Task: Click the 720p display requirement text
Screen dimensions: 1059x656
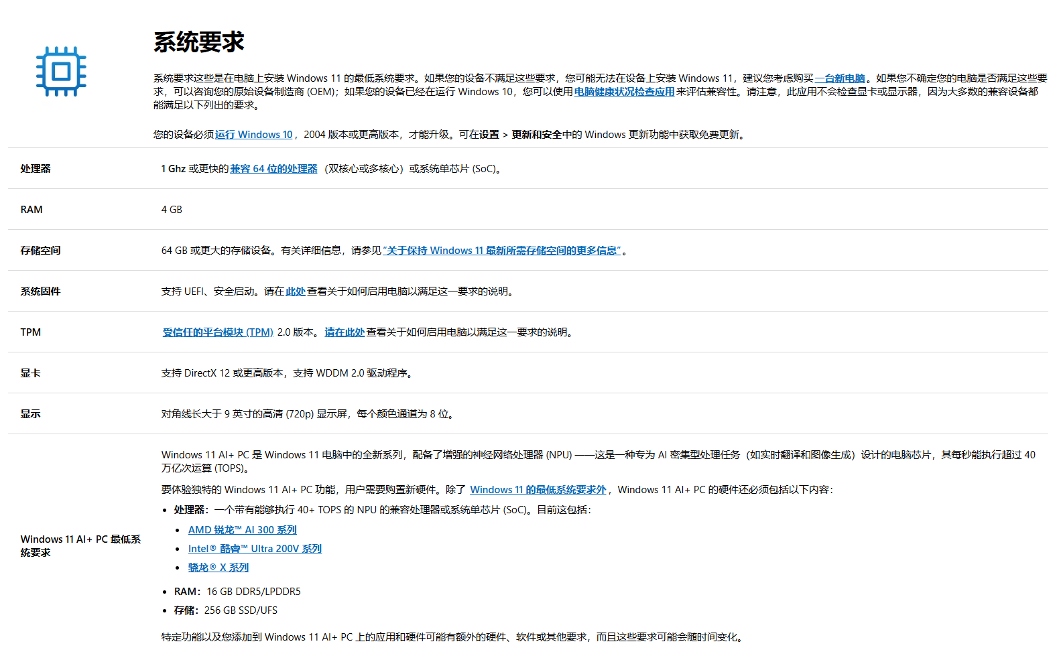Action: pos(309,414)
